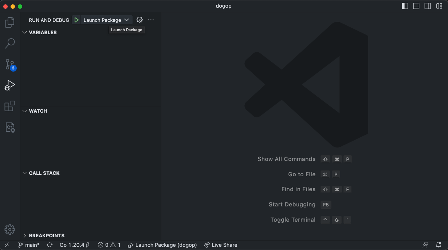Collapse the CALL STACK section
Screen dimensions: 448x250
[x=25, y=173]
